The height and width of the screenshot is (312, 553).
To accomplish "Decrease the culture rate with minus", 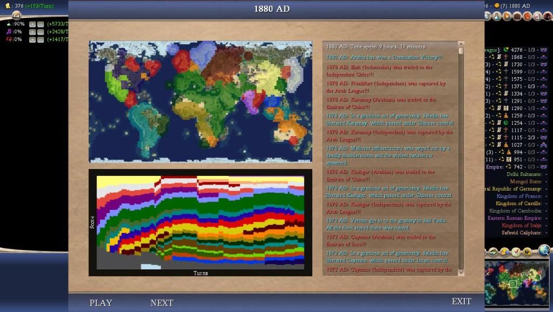I will click(x=41, y=32).
